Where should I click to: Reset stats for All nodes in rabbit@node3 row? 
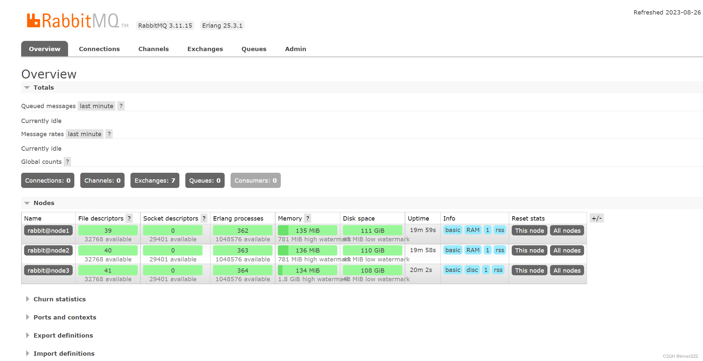[567, 270]
